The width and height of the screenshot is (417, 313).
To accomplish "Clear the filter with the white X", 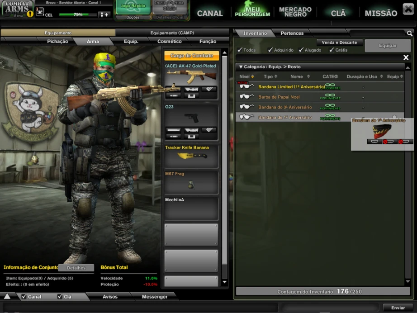I will (406, 57).
